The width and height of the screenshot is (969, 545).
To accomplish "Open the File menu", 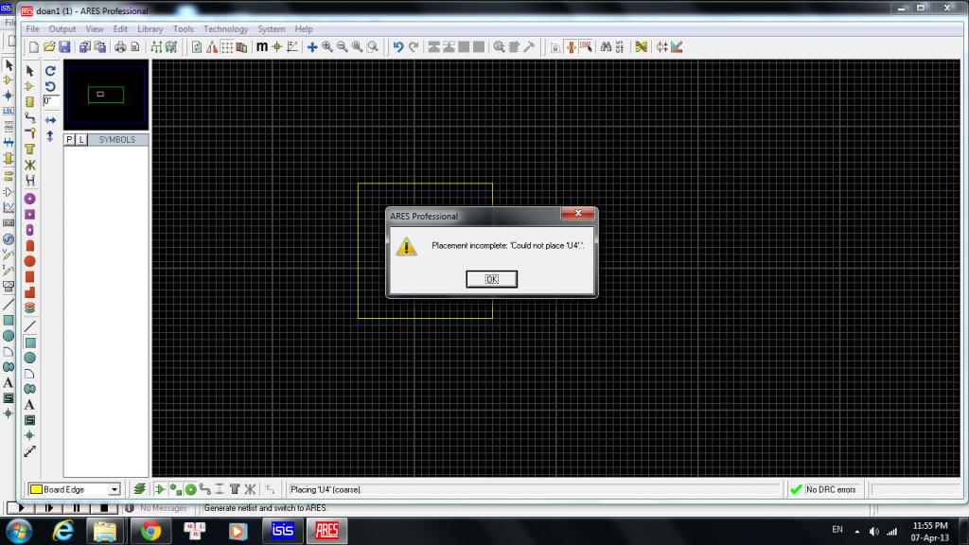I will click(32, 29).
